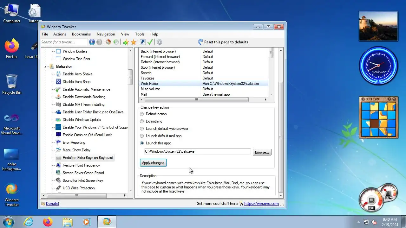Viewport: 406px width, 228px height.
Task: Select Refresh (Internet browser) key row
Action: [204, 62]
